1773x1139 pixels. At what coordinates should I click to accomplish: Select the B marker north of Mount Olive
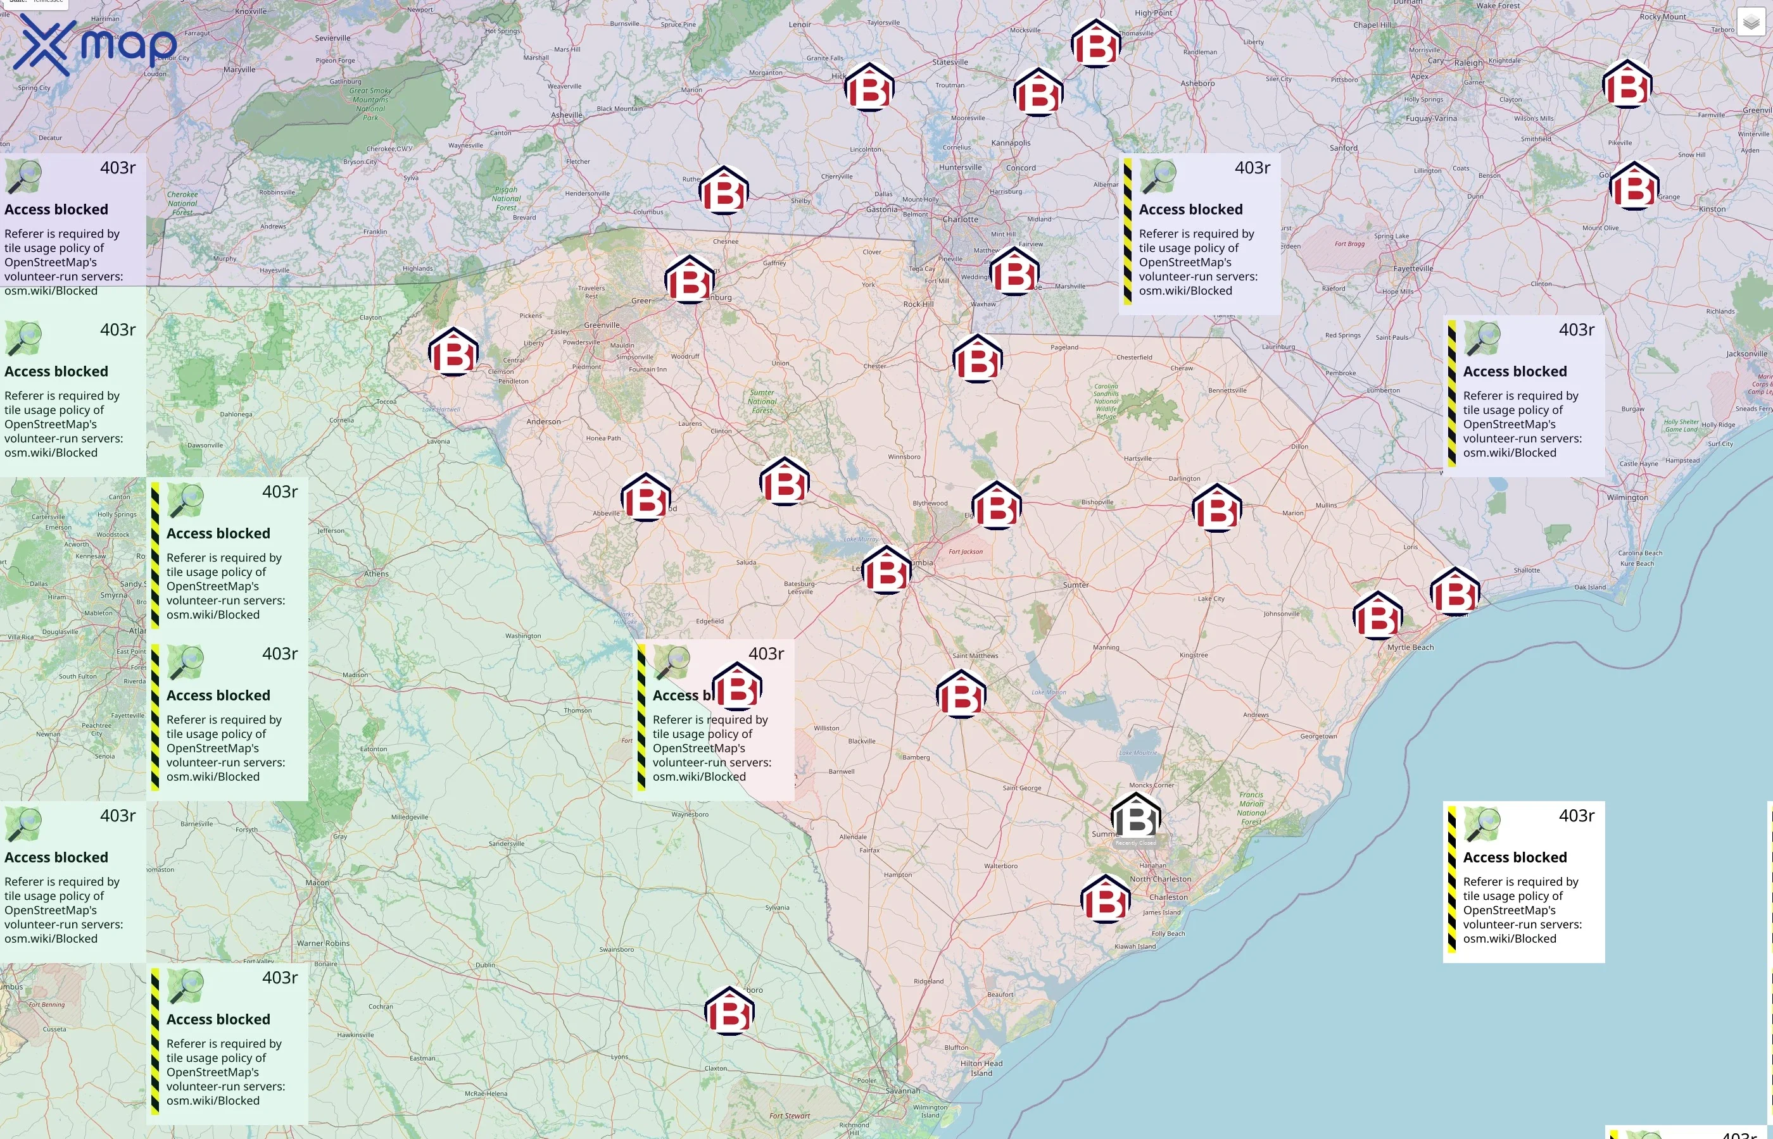[x=1634, y=185]
